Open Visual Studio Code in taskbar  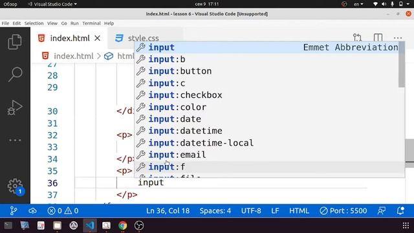(90, 225)
